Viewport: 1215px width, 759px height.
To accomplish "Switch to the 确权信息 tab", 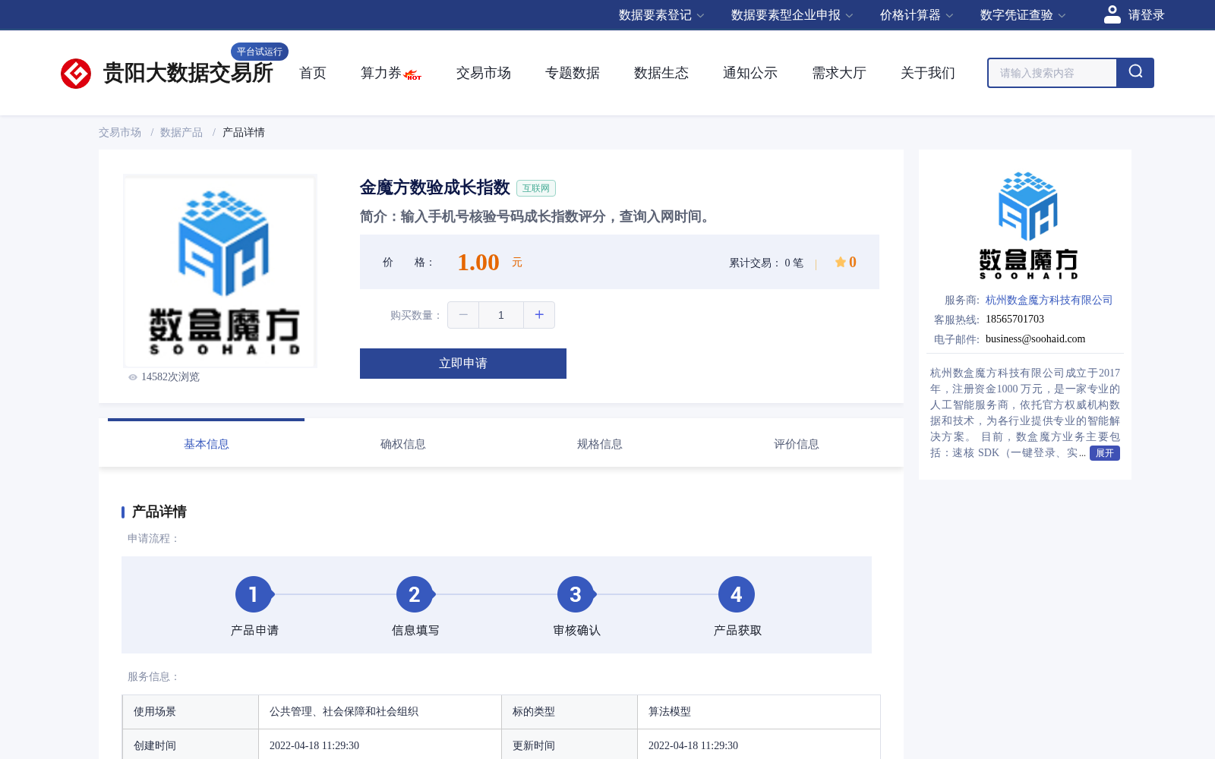I will 403,444.
